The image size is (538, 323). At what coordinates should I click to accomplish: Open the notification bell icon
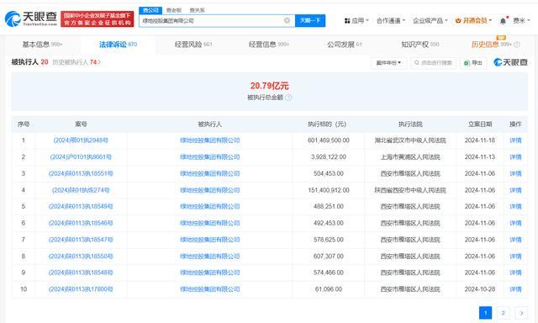[503, 21]
